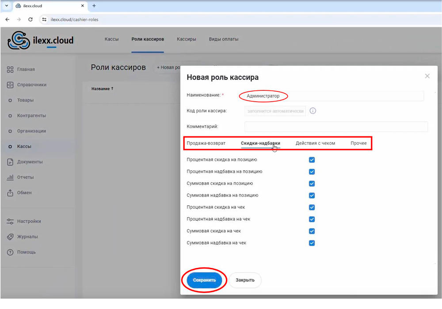Click the Журналы tag icon
The width and height of the screenshot is (442, 309).
tap(10, 237)
